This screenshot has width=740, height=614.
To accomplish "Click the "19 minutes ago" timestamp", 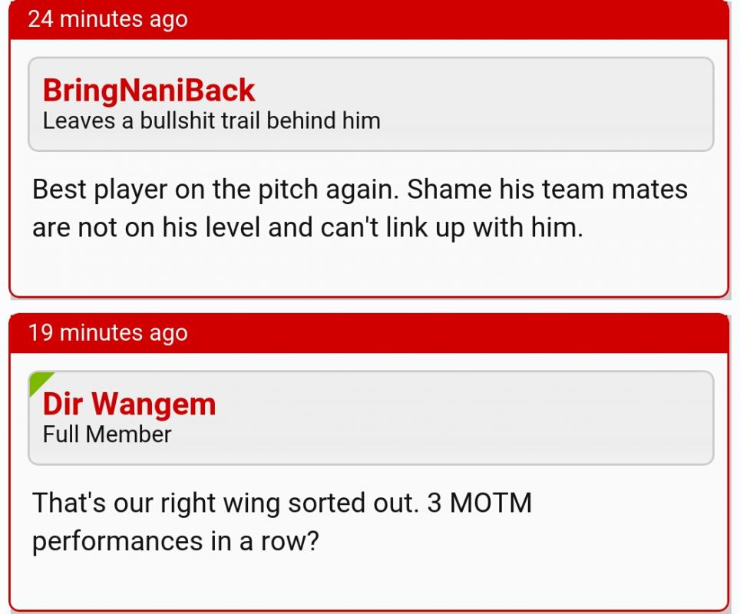I will coord(107,333).
